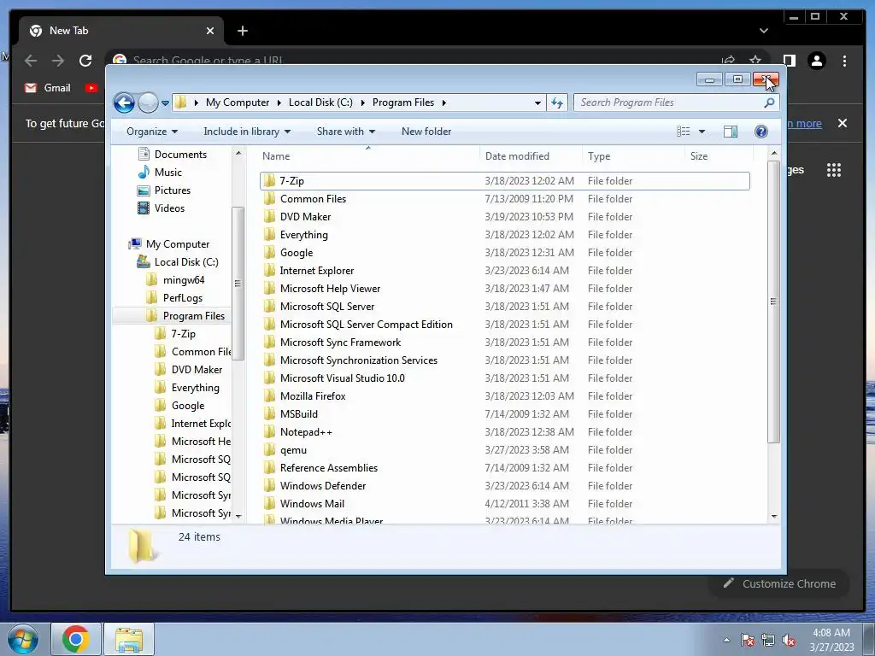875x656 pixels.
Task: Sort by the Name column header
Action: click(x=368, y=156)
